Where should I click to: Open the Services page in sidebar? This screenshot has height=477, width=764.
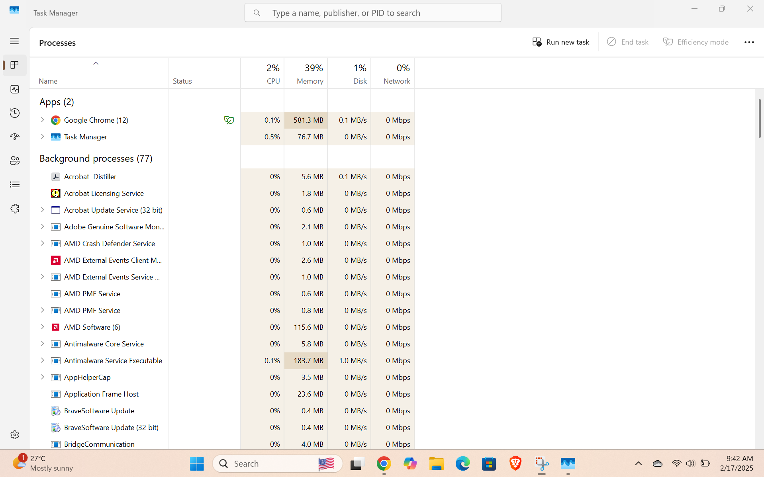(x=15, y=209)
